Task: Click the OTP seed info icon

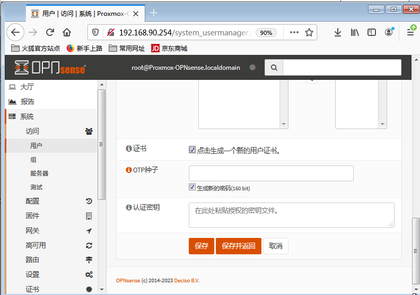Action: click(128, 170)
